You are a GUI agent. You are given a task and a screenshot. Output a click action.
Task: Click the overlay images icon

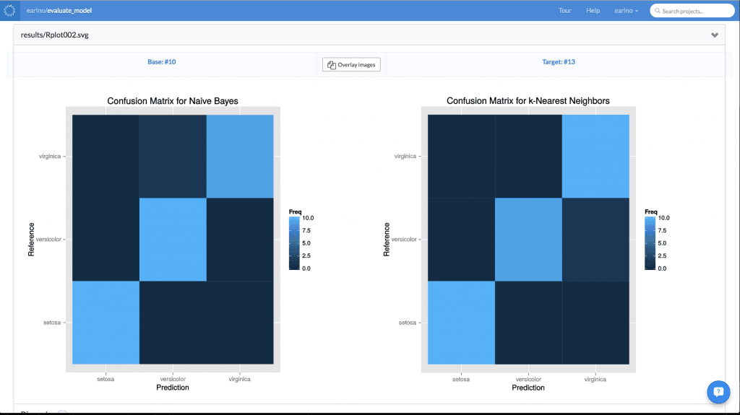(x=331, y=65)
